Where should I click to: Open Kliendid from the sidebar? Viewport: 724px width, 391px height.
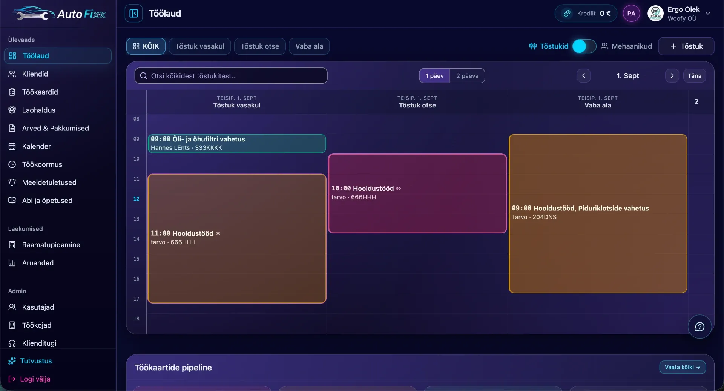click(58, 74)
